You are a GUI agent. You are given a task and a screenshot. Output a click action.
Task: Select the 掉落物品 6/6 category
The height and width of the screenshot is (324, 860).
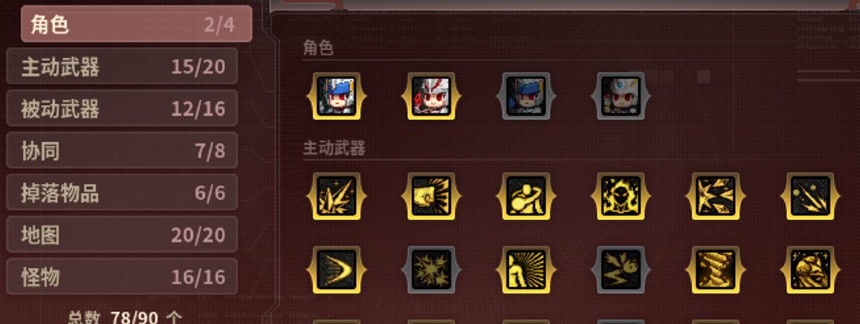coord(122,192)
